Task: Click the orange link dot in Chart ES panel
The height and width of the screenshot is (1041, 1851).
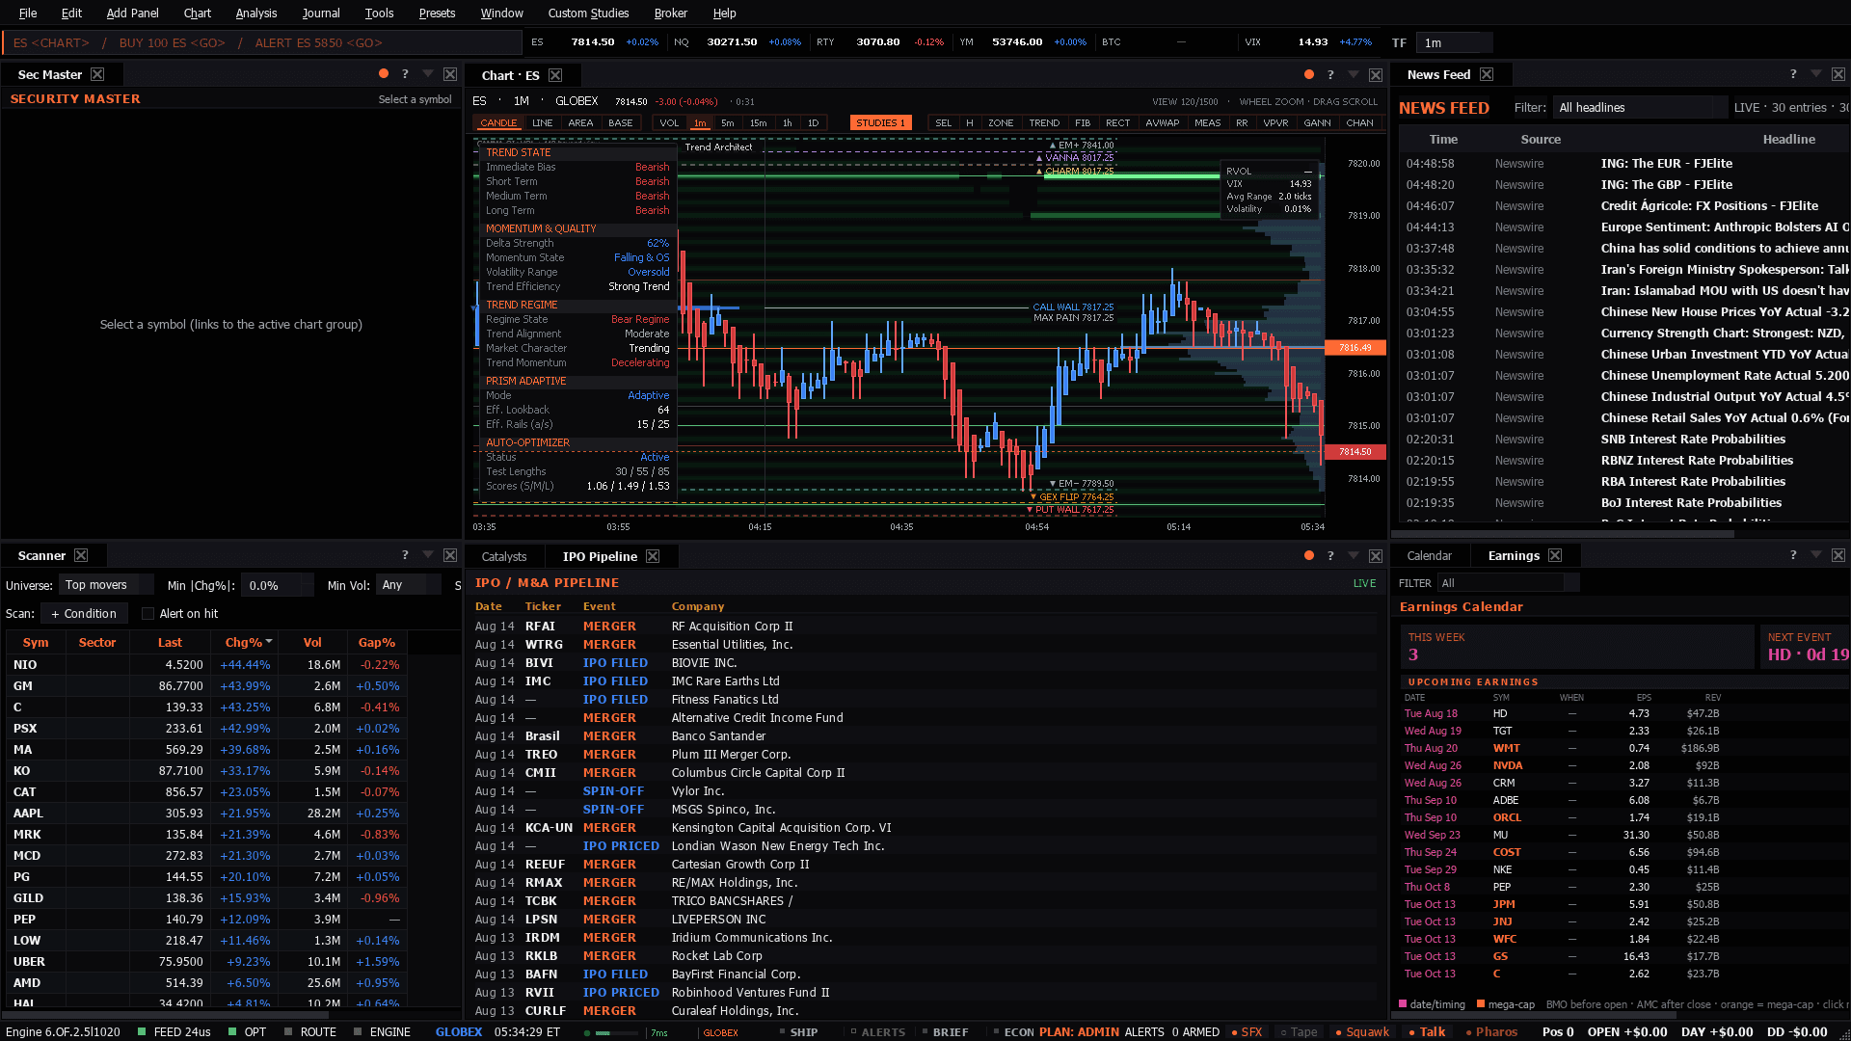Action: pyautogui.click(x=1309, y=75)
